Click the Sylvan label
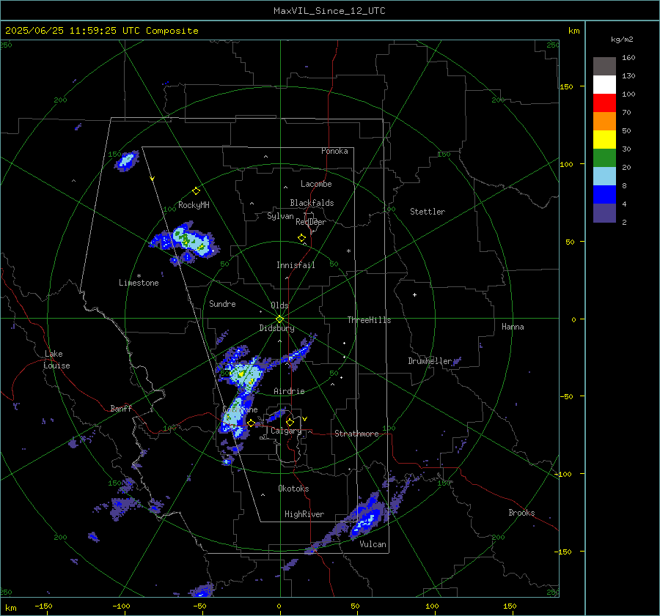The height and width of the screenshot is (616, 660). [x=280, y=216]
